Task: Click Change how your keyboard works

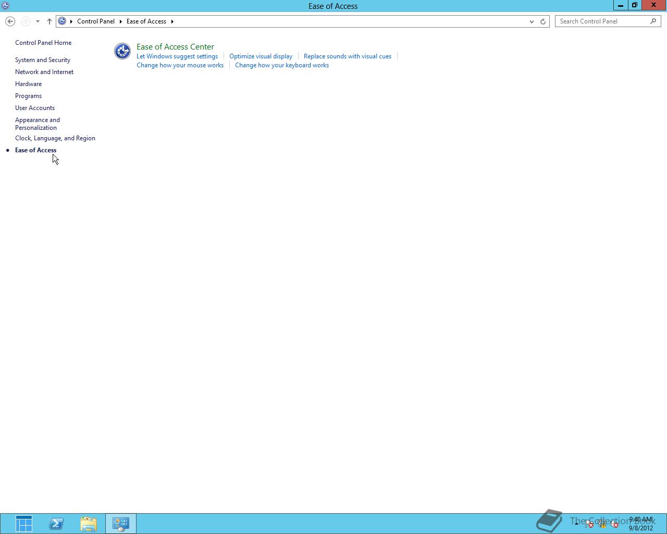Action: pyautogui.click(x=282, y=65)
